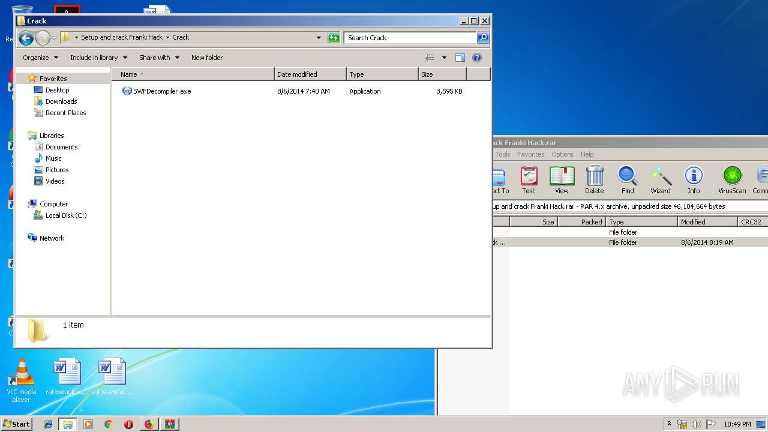Select SWFDecompiler.exe file in Crack folder
The image size is (768, 432).
[156, 91]
